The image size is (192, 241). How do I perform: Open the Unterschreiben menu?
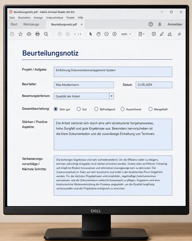click(55, 18)
